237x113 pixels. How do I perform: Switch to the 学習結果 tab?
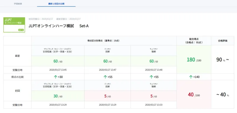[18, 4]
